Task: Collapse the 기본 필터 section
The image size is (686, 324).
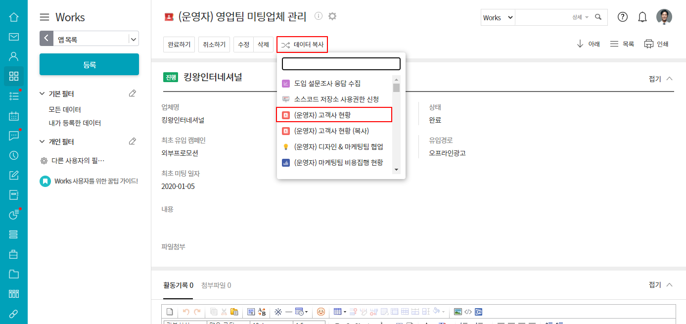Action: 42,94
